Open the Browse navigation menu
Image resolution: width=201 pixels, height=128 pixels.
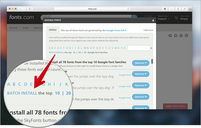pyautogui.click(x=13, y=28)
